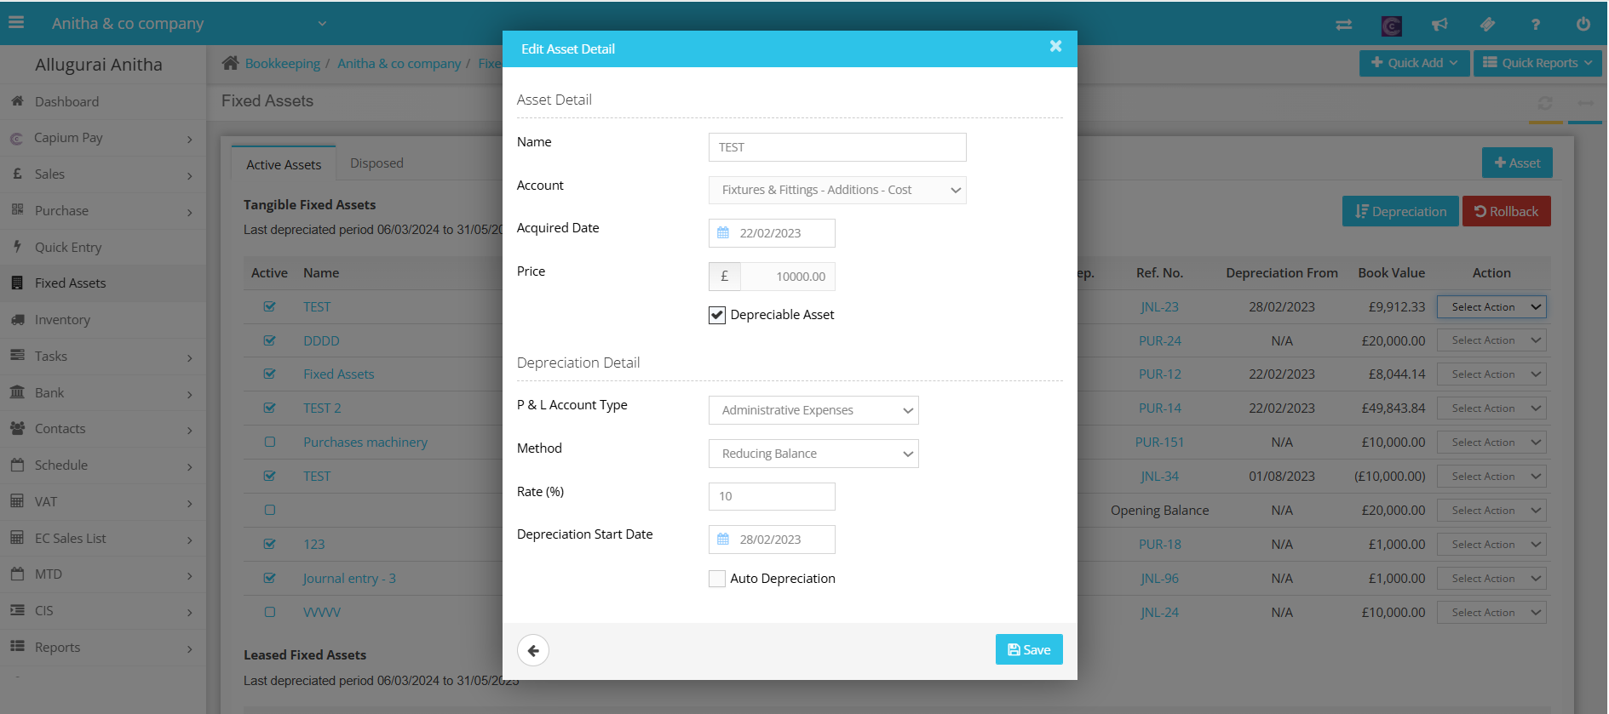The image size is (1609, 714).
Task: Click the VAT calculator icon
Action: pyautogui.click(x=17, y=501)
